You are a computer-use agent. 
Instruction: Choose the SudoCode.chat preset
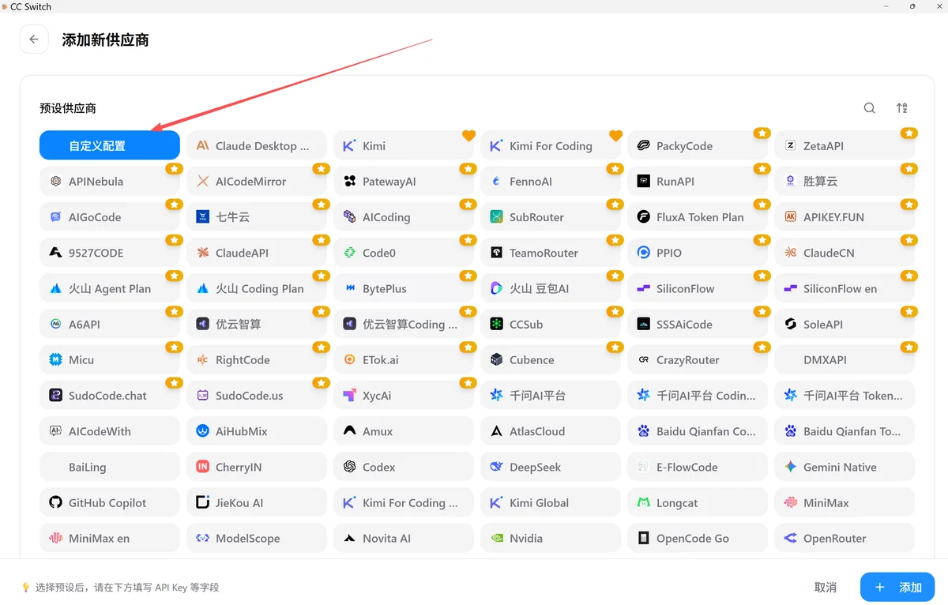pos(110,395)
